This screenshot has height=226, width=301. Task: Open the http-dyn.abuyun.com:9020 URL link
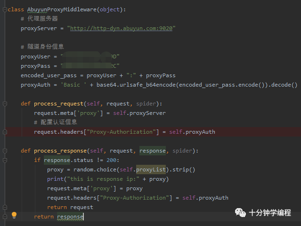[122, 28]
